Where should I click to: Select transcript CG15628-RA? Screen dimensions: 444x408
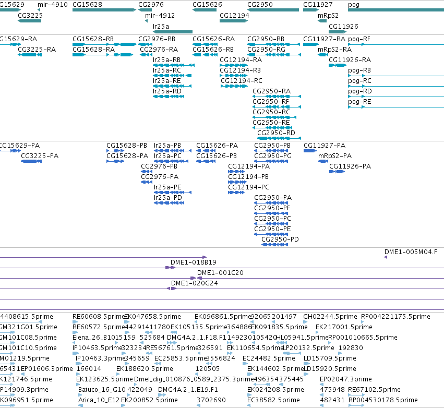[94, 50]
